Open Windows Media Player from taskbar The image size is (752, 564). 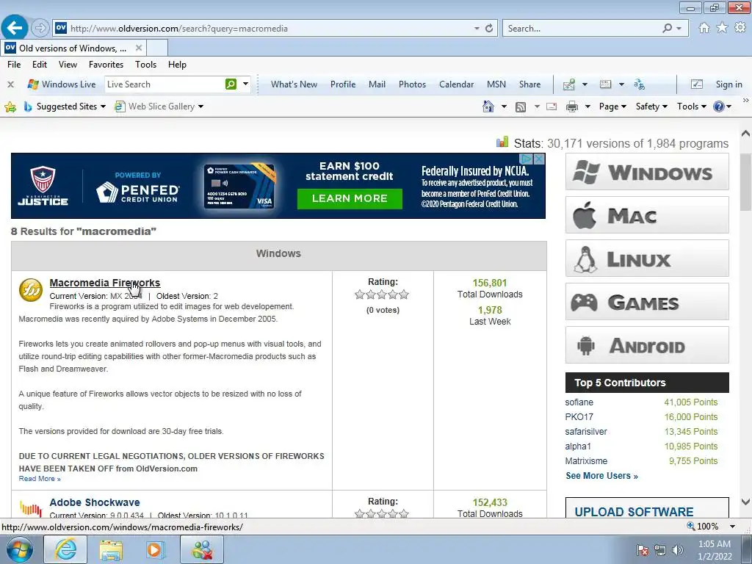pyautogui.click(x=156, y=549)
